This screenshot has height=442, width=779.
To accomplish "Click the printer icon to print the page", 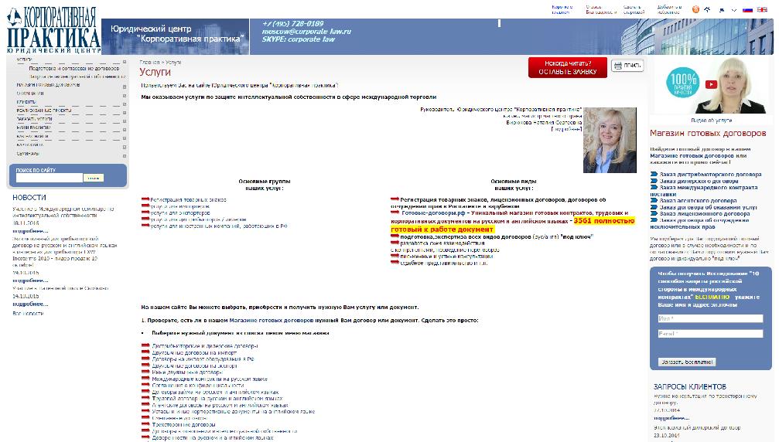I will click(x=627, y=66).
